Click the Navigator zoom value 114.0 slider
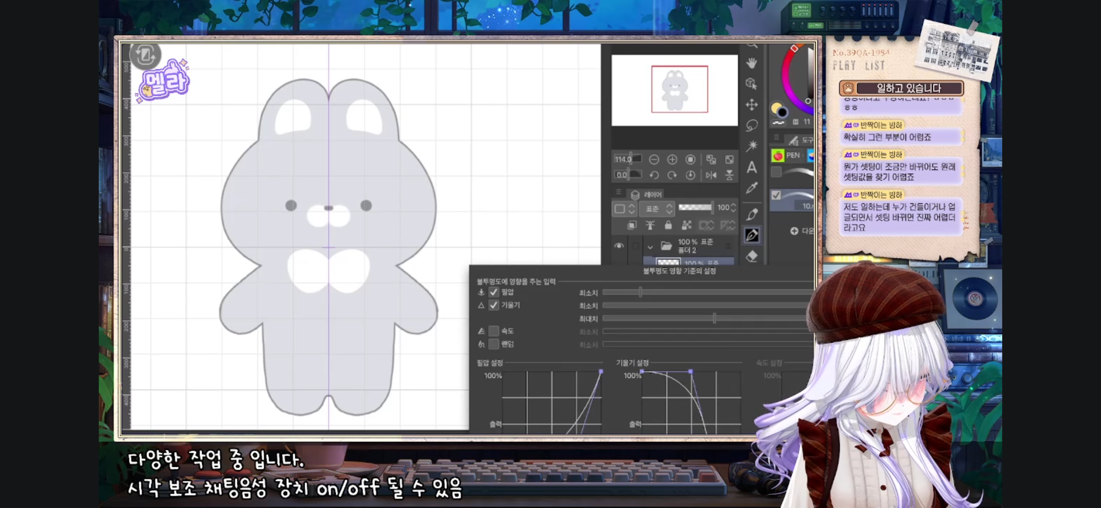This screenshot has width=1101, height=508. tap(627, 159)
